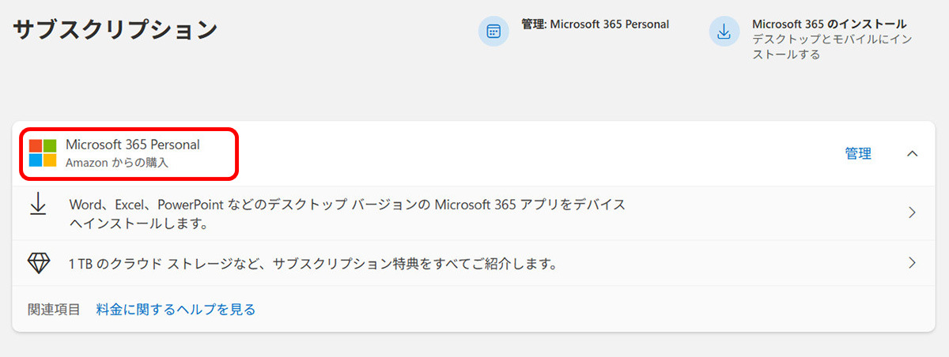The image size is (949, 357).
Task: Click the サブスクリプション page heading
Action: click(115, 30)
